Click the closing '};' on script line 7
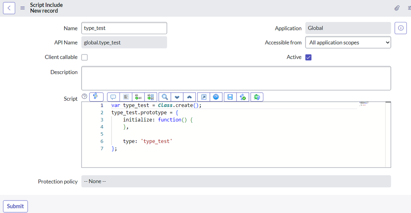The image size is (411, 213). (114, 149)
